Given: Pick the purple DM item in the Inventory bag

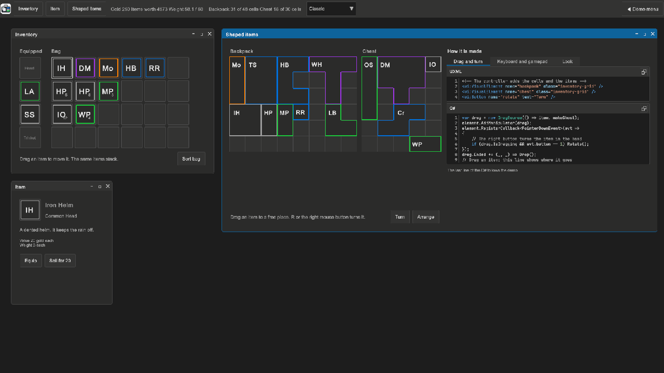Looking at the screenshot, I should (85, 68).
